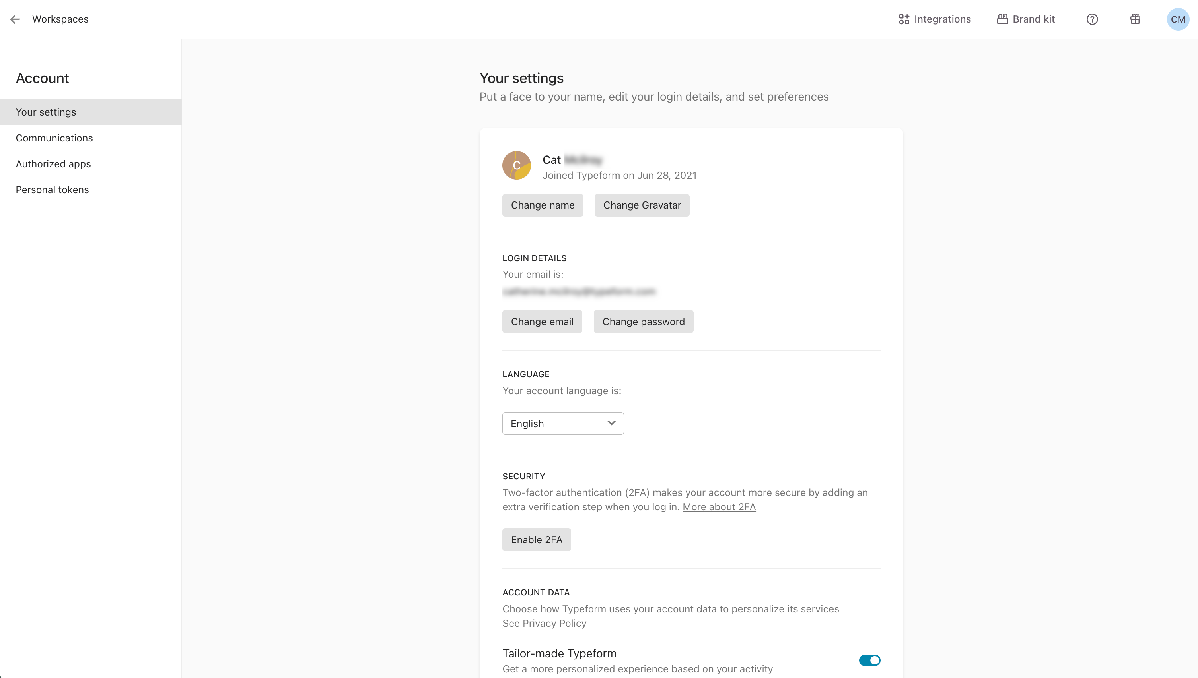Click the chevron in language selector
Screen dimensions: 1198x678
(611, 423)
